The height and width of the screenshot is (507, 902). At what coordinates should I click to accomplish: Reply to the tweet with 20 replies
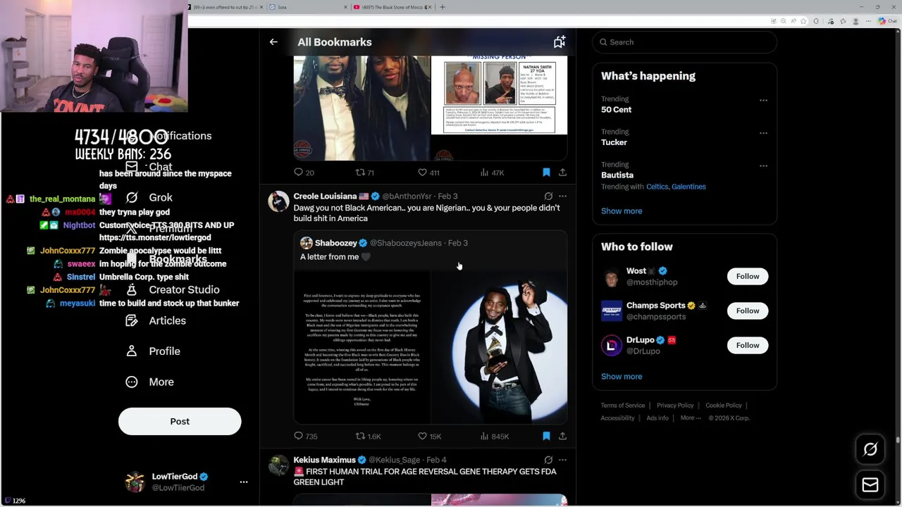pyautogui.click(x=304, y=173)
